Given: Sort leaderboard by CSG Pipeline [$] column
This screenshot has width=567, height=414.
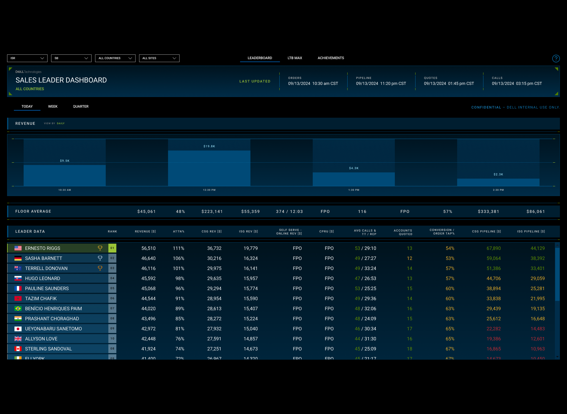Looking at the screenshot, I should point(486,232).
